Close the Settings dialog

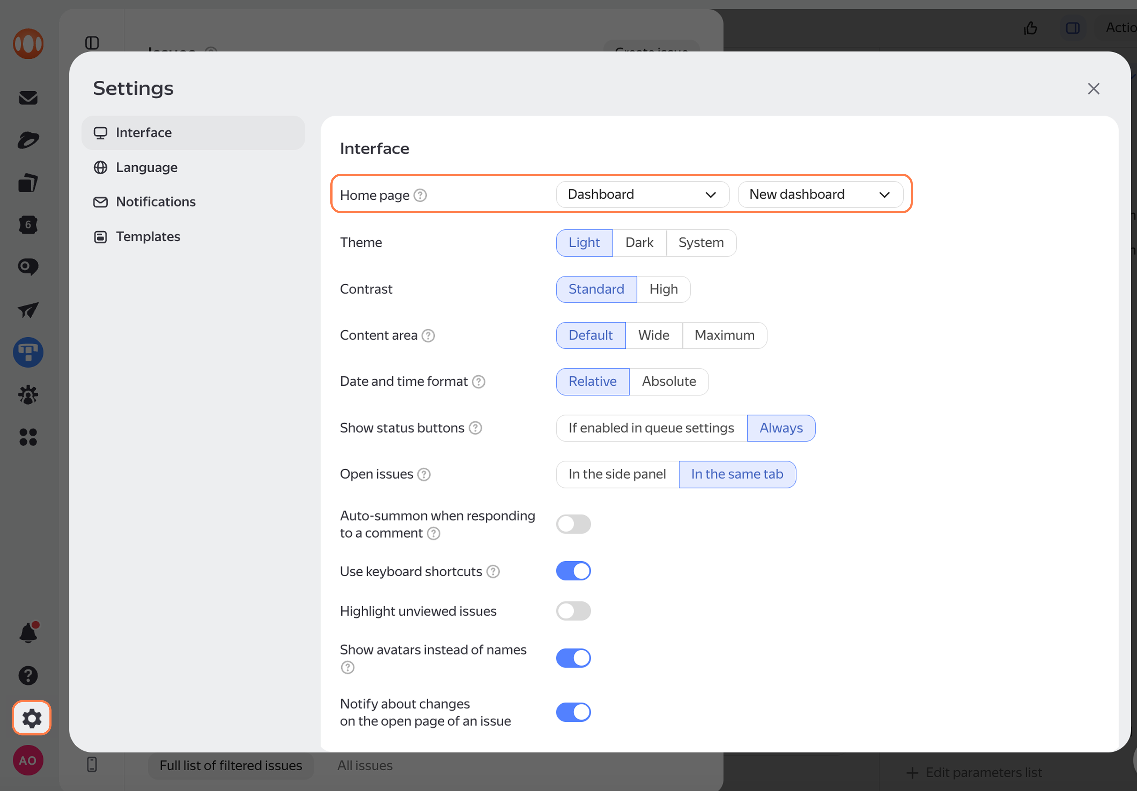[x=1094, y=88]
